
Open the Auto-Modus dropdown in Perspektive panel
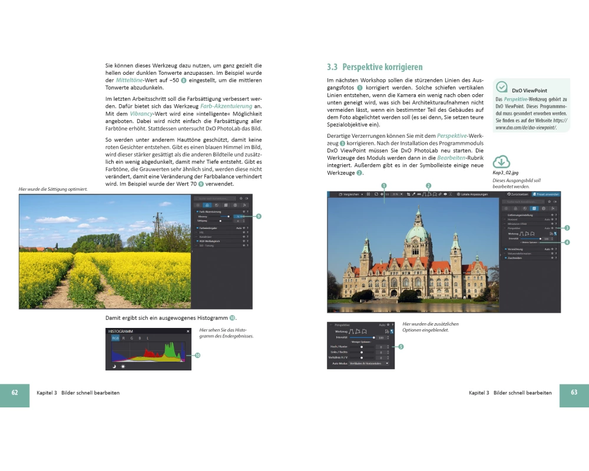point(386,364)
